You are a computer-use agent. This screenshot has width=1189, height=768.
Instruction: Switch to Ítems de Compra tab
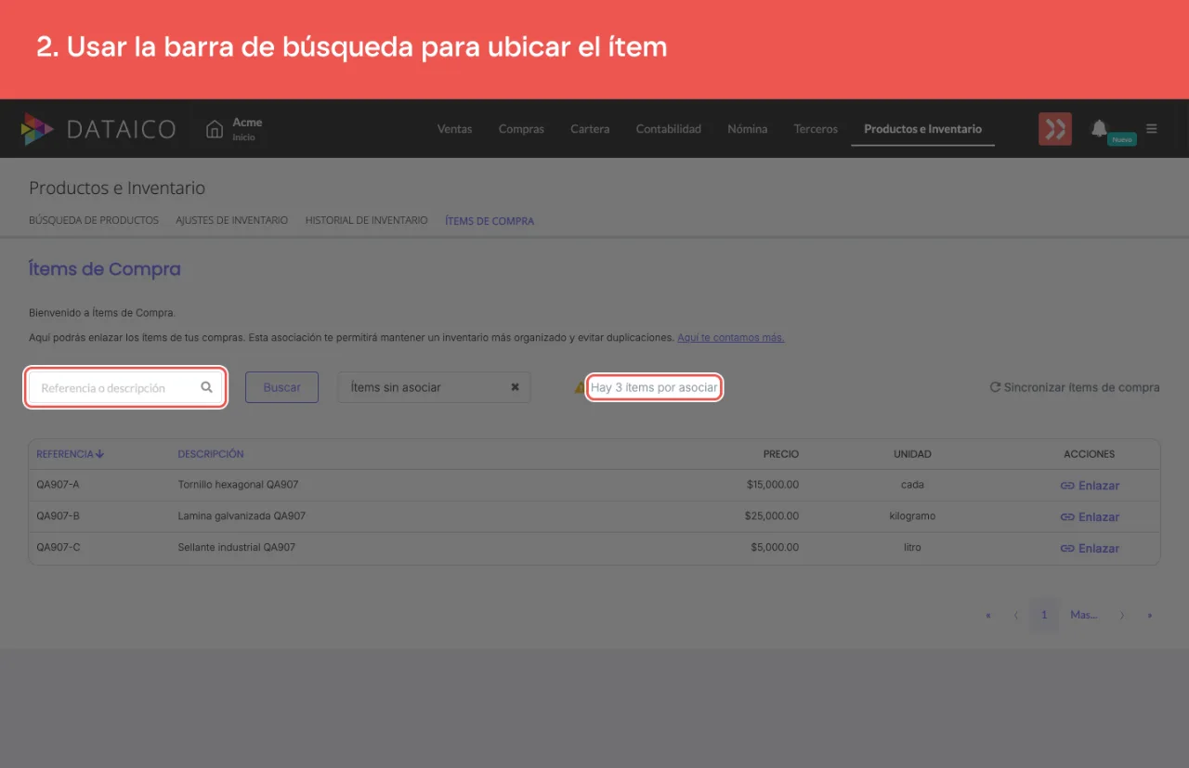coord(490,221)
